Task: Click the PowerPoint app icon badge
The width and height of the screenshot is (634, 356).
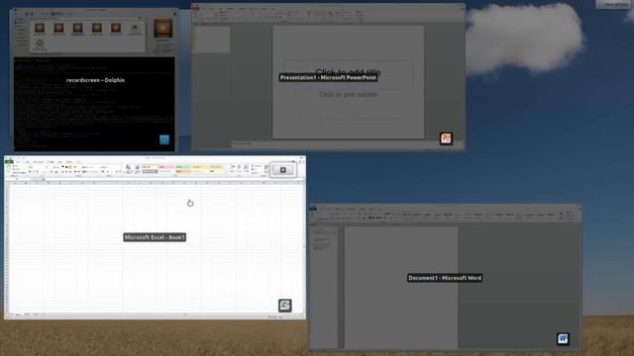Action: pos(446,138)
